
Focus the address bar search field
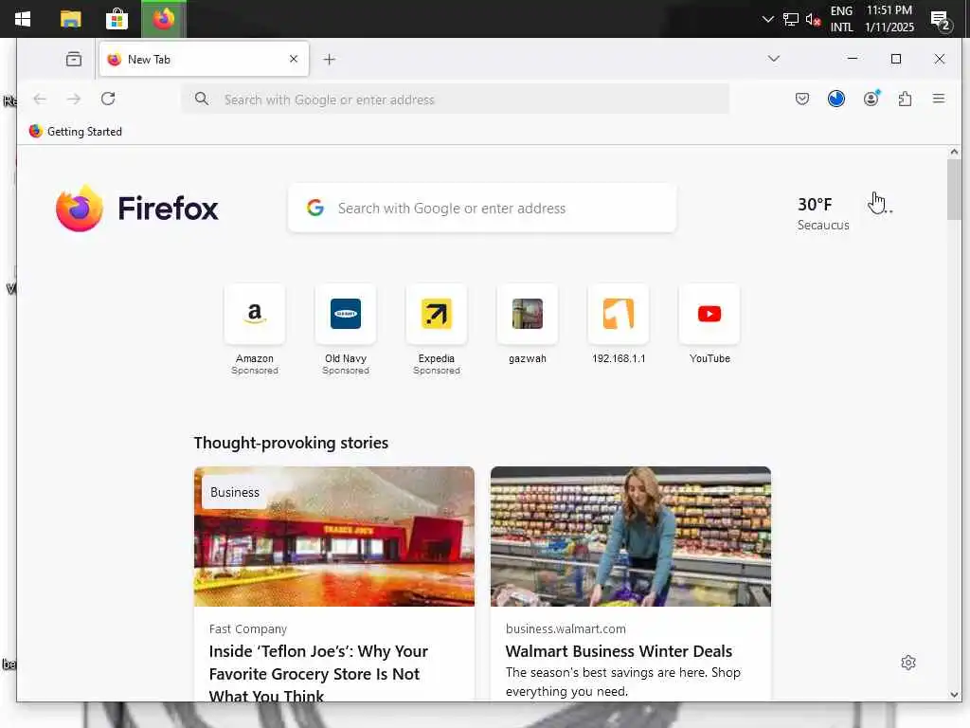(456, 99)
